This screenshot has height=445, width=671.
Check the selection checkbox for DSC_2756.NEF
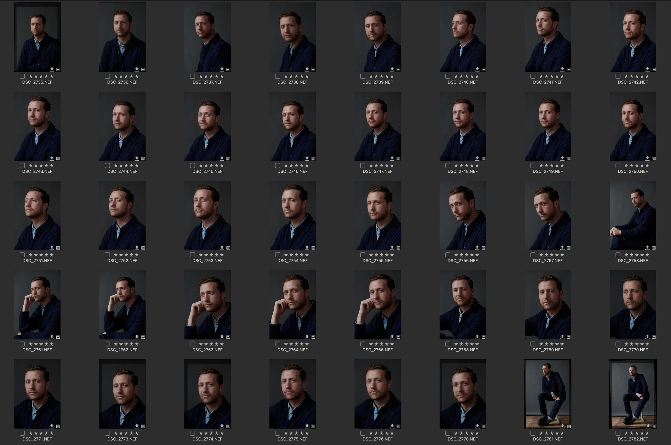click(x=448, y=255)
